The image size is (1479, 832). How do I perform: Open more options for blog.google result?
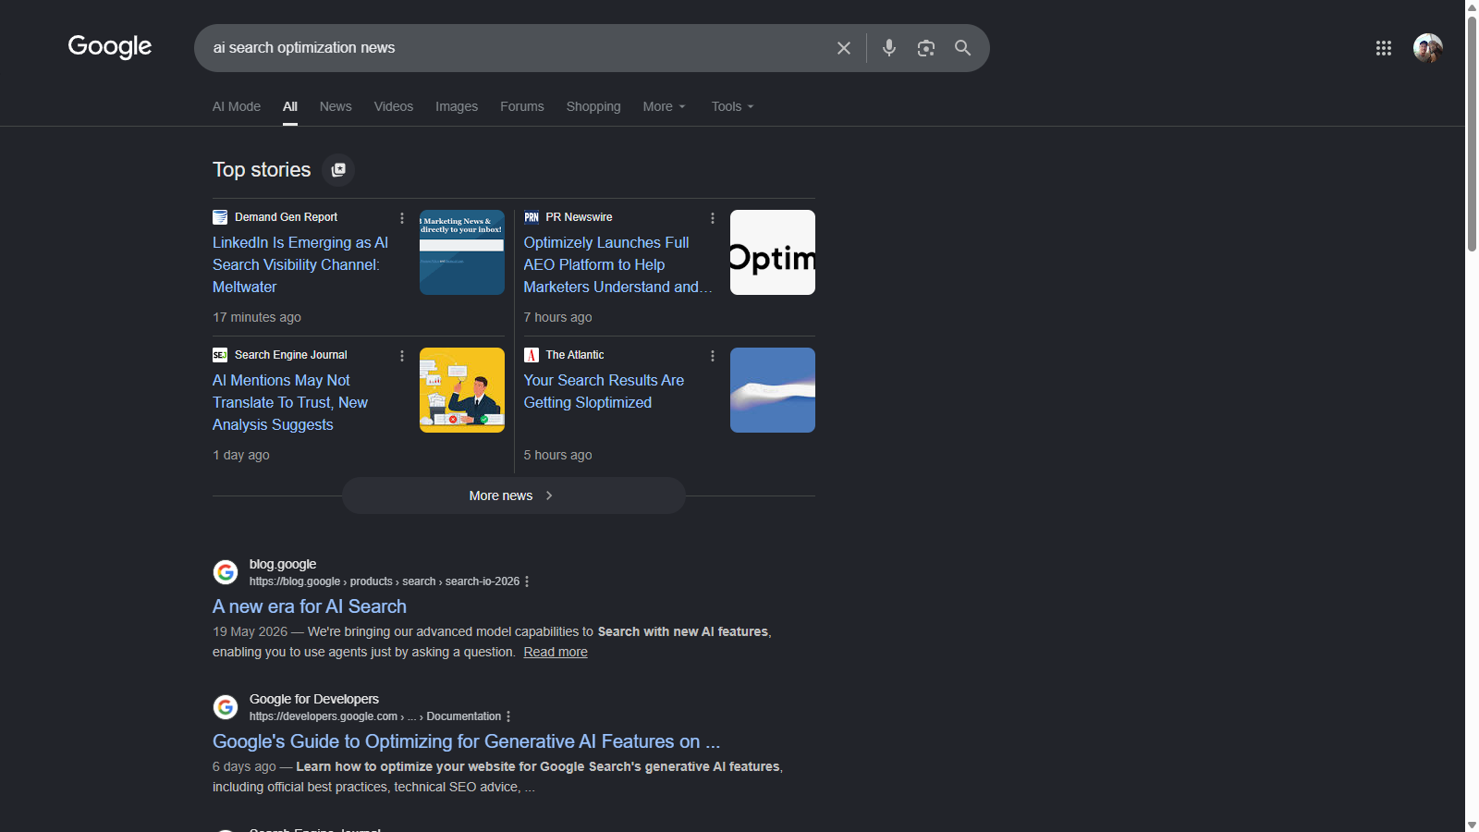(x=527, y=581)
